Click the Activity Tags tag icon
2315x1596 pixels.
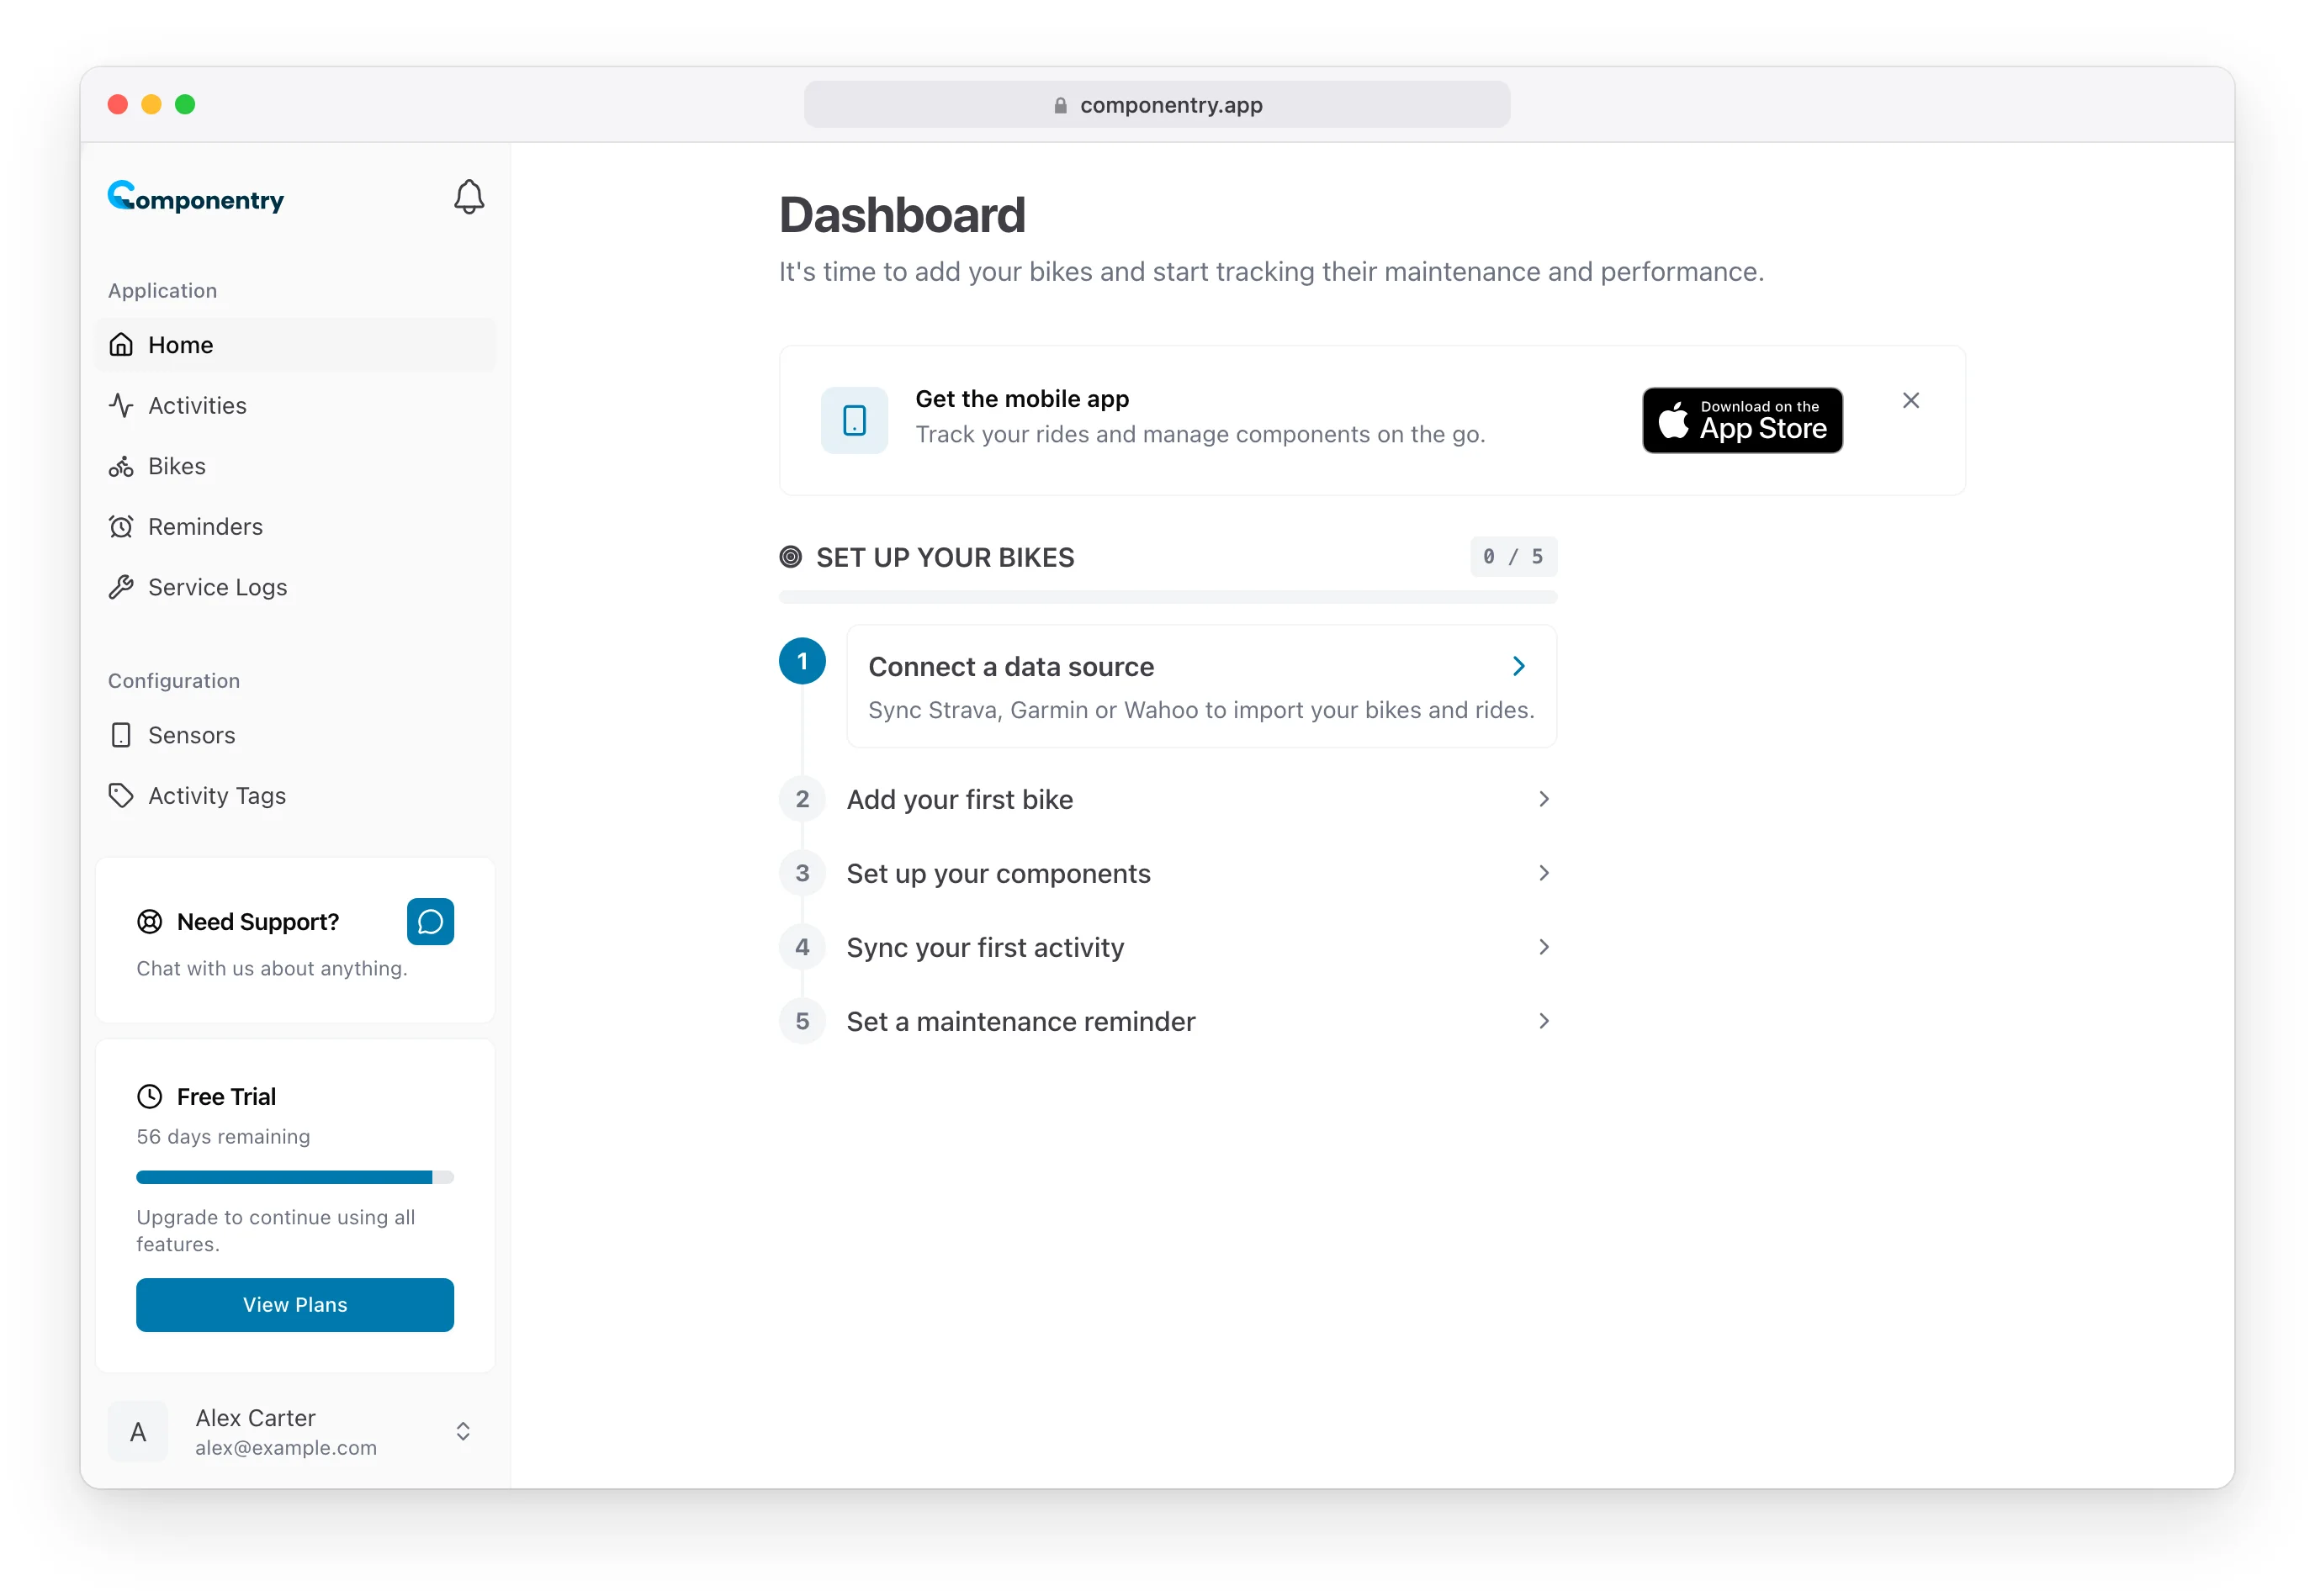(x=121, y=795)
